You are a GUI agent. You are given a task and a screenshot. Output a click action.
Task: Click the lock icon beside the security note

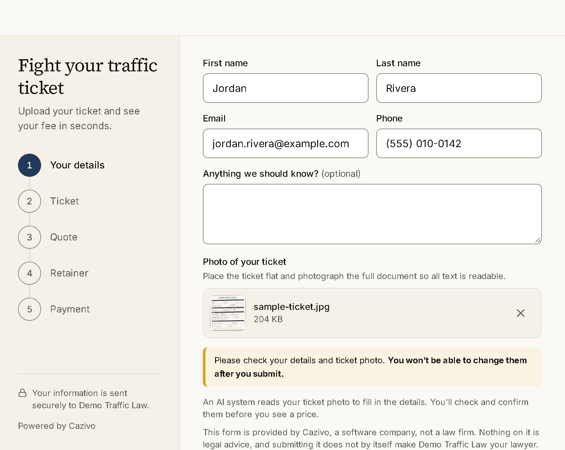click(x=22, y=393)
